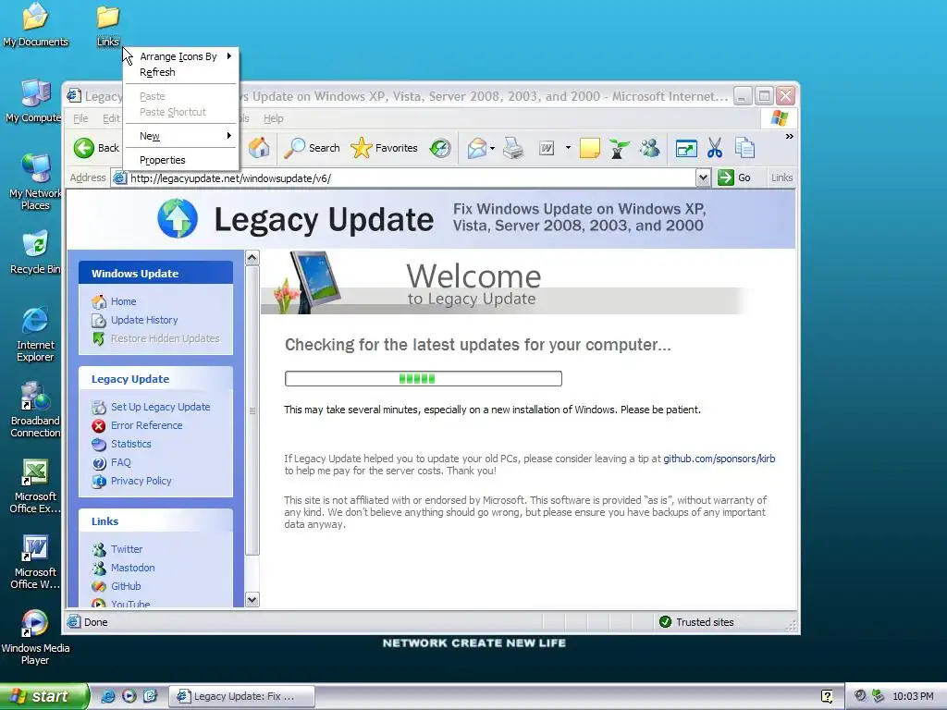Click Legacy Update taskbar window button
Screen dimensions: 947x710
[241, 696]
